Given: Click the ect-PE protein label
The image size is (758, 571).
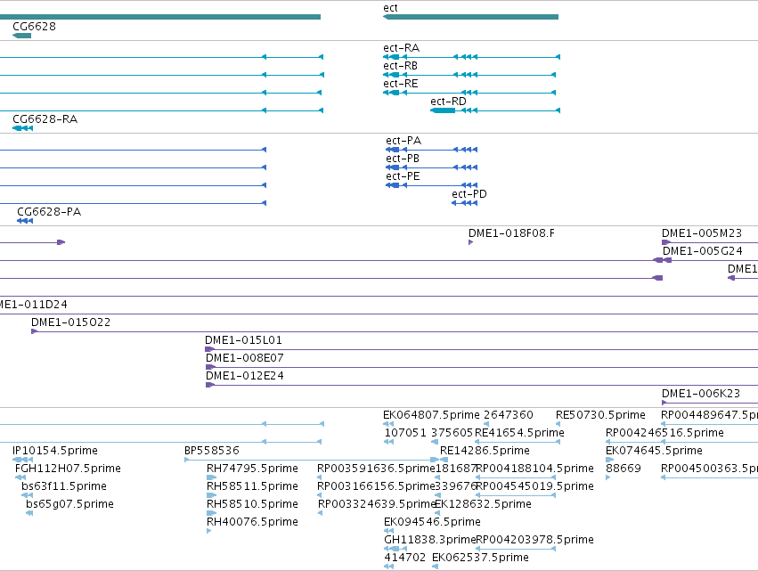Looking at the screenshot, I should click(x=403, y=176).
